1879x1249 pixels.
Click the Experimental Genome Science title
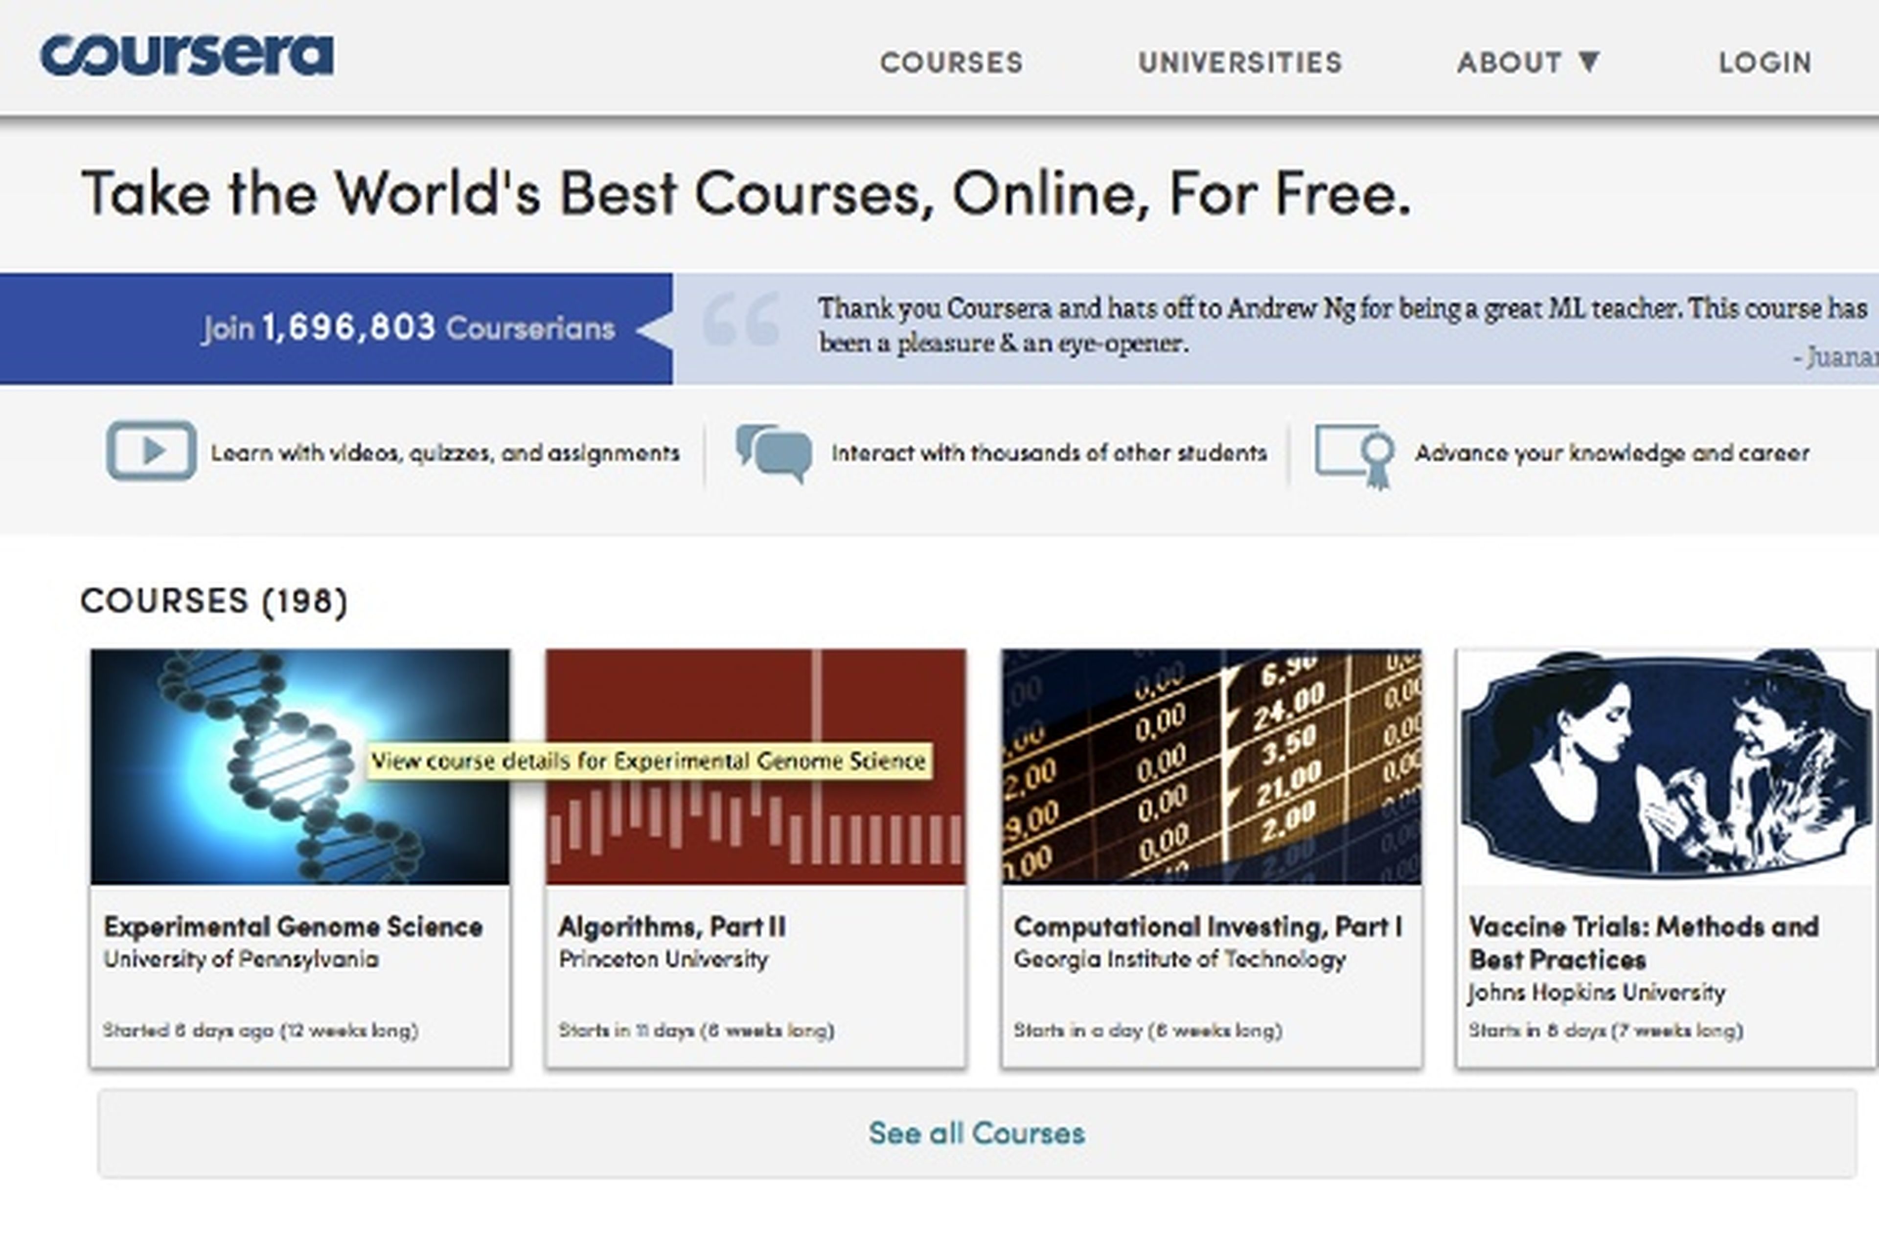pyautogui.click(x=293, y=926)
